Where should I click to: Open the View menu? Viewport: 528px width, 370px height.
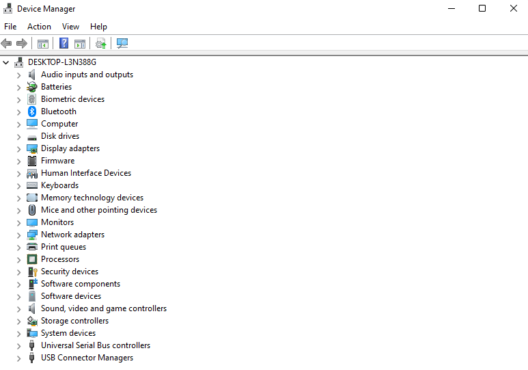71,27
